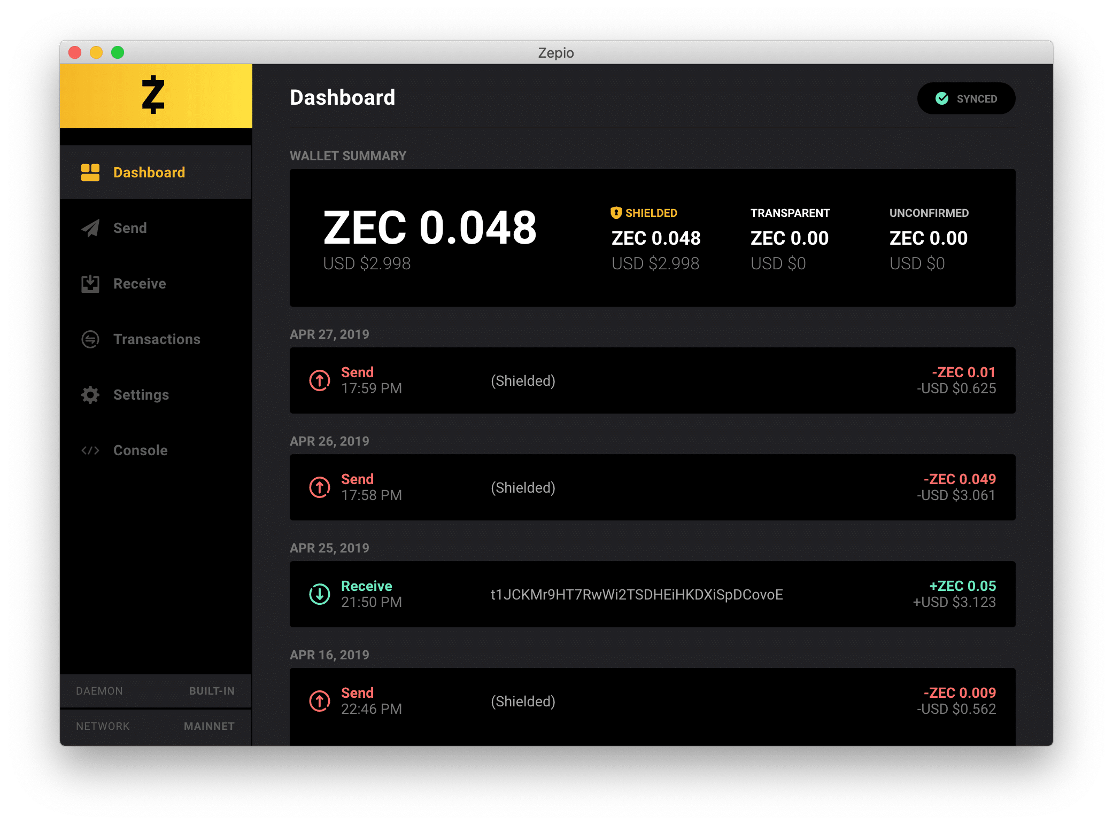
Task: Select the Apr 25 receiving address t1JCKMr9HT7RwWi2TSDHEiHKDXiSpDCovoE
Action: coord(636,594)
